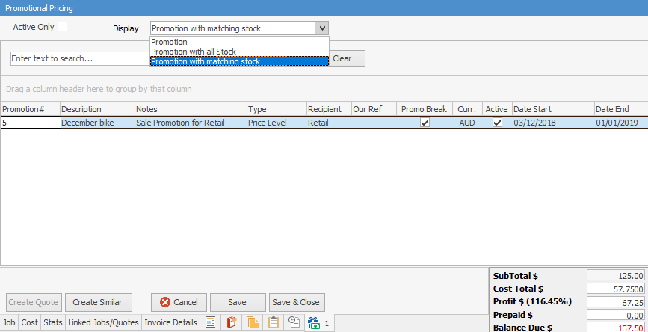Click the Cost Total value 57.7500
Image resolution: width=648 pixels, height=332 pixels.
point(616,289)
